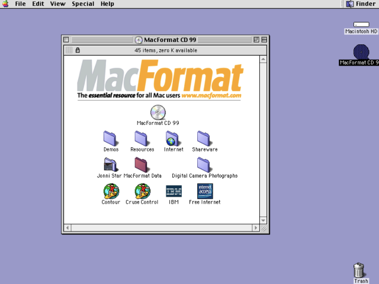This screenshot has width=379, height=284.
Task: Click the 'Macintosh HD' desktop label
Action: pos(361,31)
